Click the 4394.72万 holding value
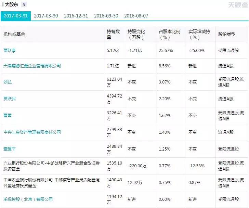The width and height of the screenshot is (249, 208). [x=114, y=99]
